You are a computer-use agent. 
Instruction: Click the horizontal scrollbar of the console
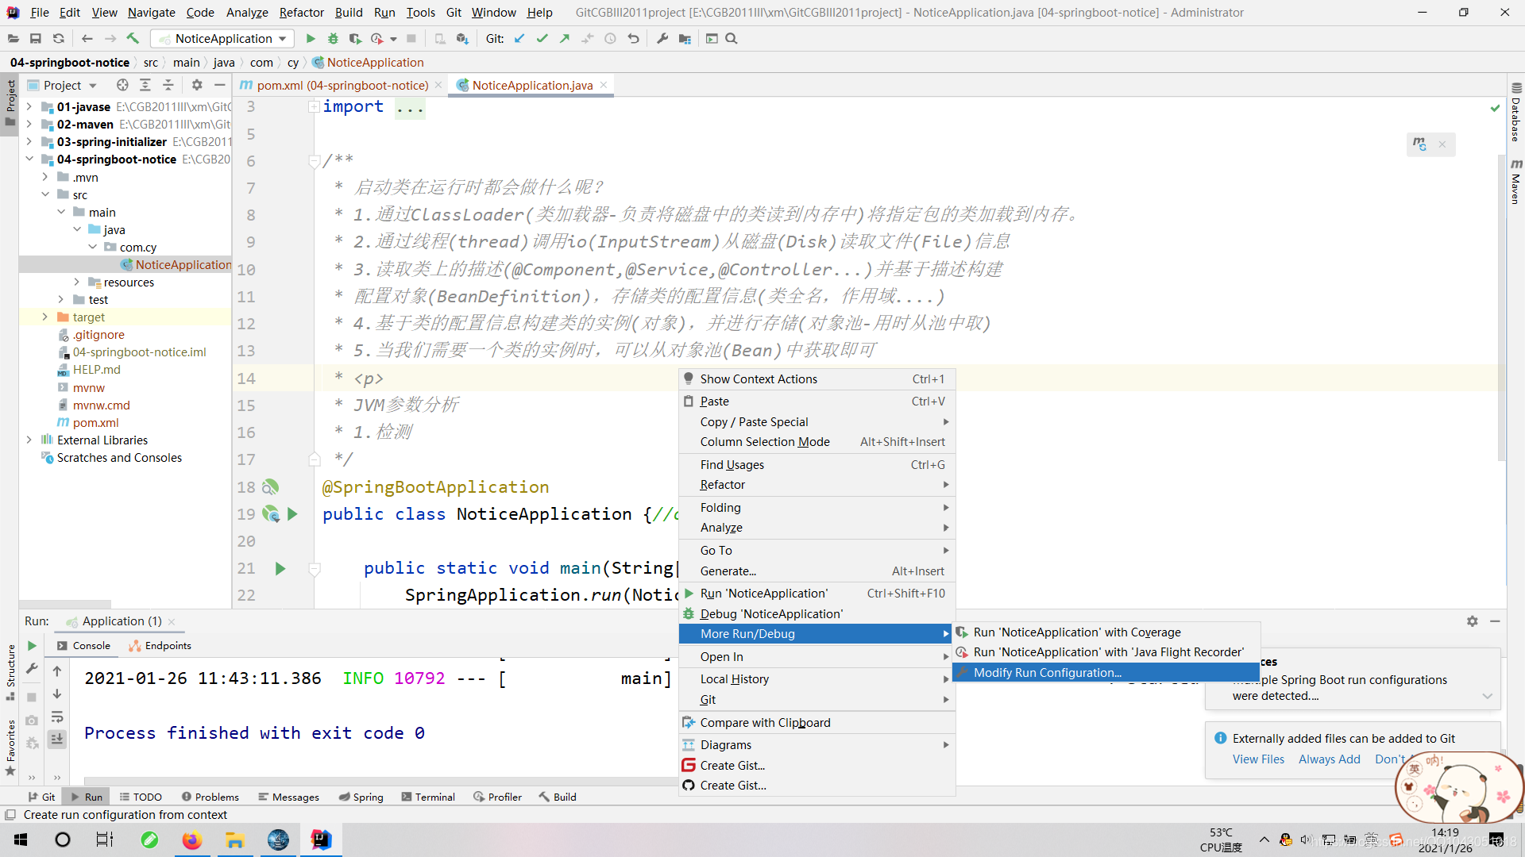point(381,782)
